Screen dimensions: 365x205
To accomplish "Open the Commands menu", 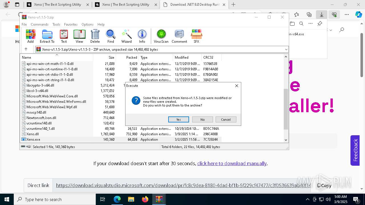I will point(40,24).
